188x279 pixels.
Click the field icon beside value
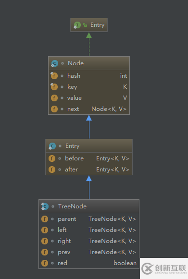(x=54, y=98)
